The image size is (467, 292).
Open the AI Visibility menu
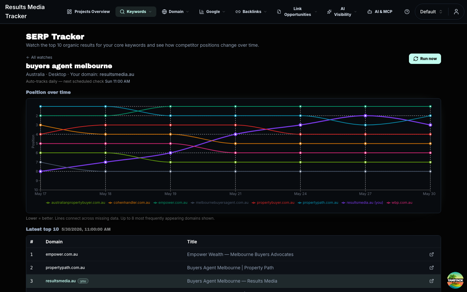(342, 12)
